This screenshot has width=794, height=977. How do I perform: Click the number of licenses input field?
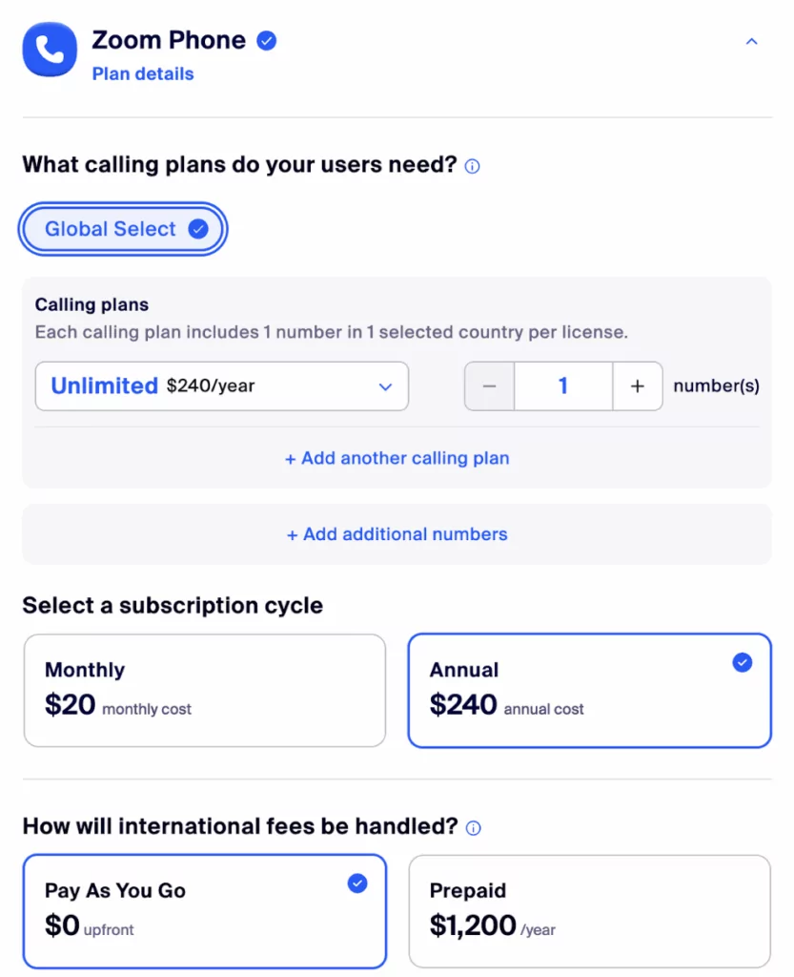click(x=562, y=386)
